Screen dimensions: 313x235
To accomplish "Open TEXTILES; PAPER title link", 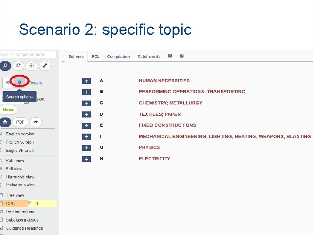I will (x=160, y=114).
